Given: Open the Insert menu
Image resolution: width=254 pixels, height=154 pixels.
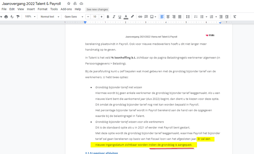Looking at the screenshot, I should click(31, 9).
